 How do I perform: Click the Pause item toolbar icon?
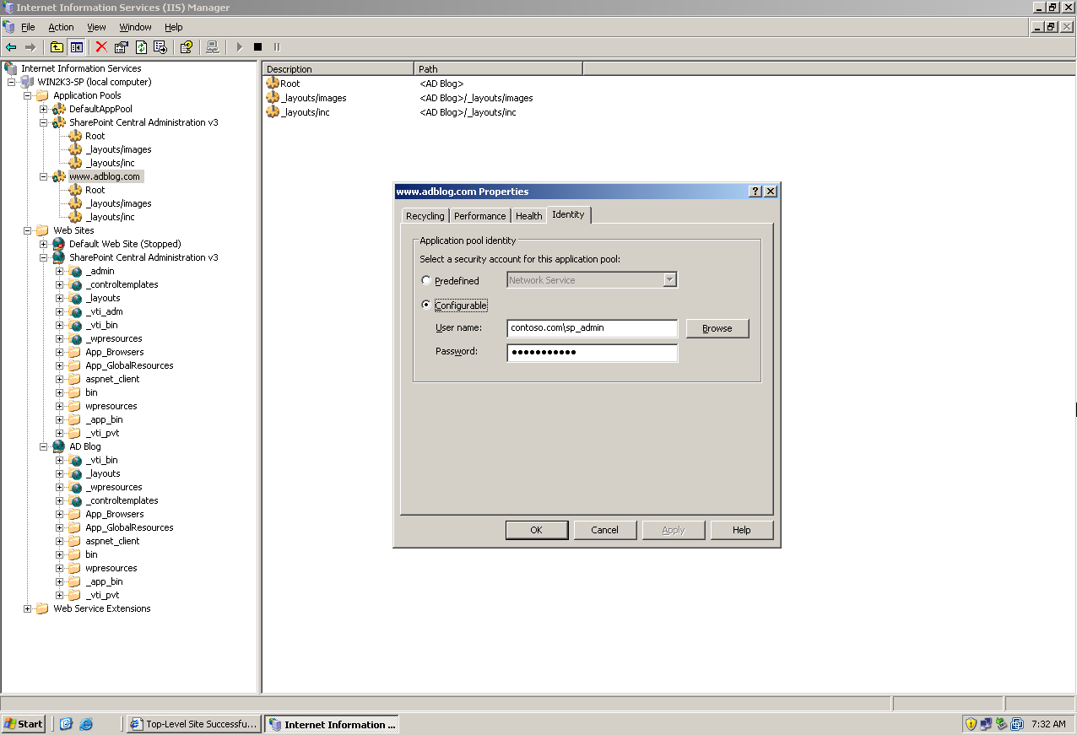[x=276, y=46]
